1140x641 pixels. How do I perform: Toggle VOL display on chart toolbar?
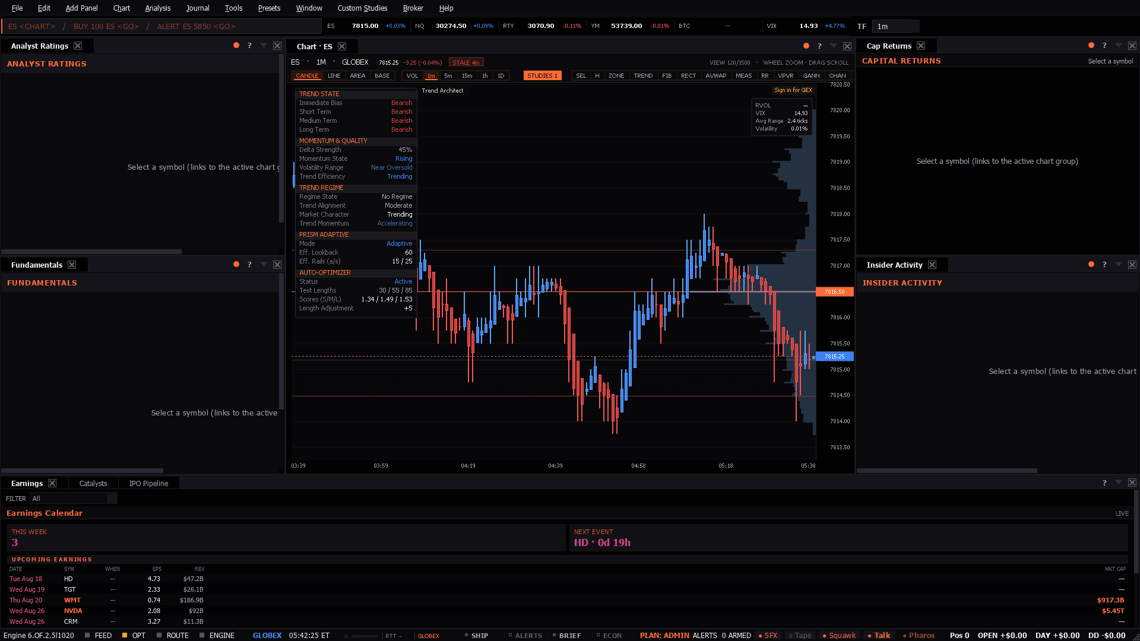[x=412, y=76]
